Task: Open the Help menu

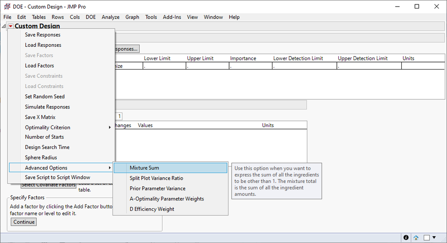Action: pos(234,17)
